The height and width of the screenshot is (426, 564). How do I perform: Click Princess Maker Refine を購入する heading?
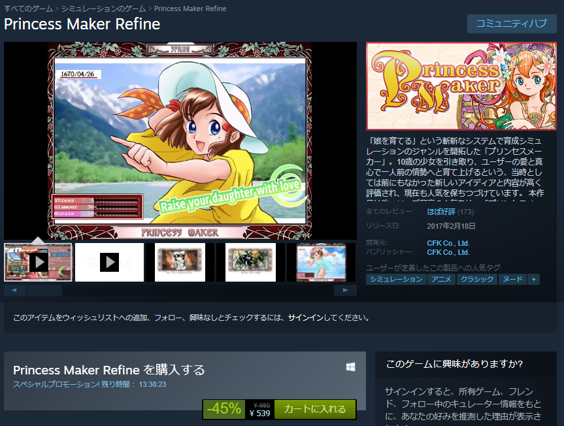[109, 370]
